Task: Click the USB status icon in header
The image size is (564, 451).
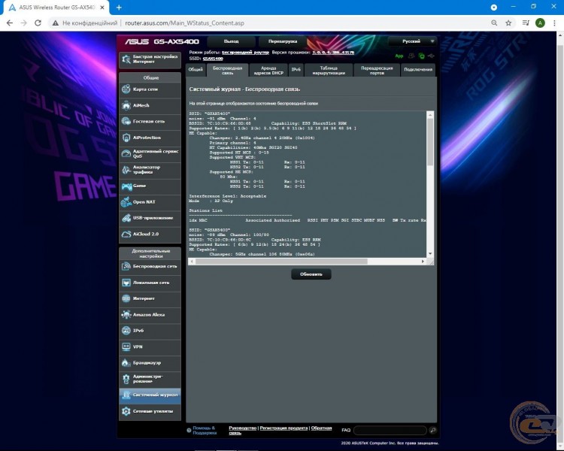Action: 431,56
